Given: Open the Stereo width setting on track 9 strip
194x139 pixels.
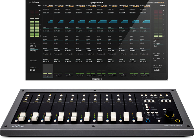Looking at the screenshot, I should coord(132,50).
